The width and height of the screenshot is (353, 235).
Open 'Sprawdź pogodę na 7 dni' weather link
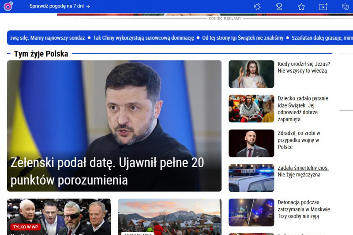click(60, 6)
